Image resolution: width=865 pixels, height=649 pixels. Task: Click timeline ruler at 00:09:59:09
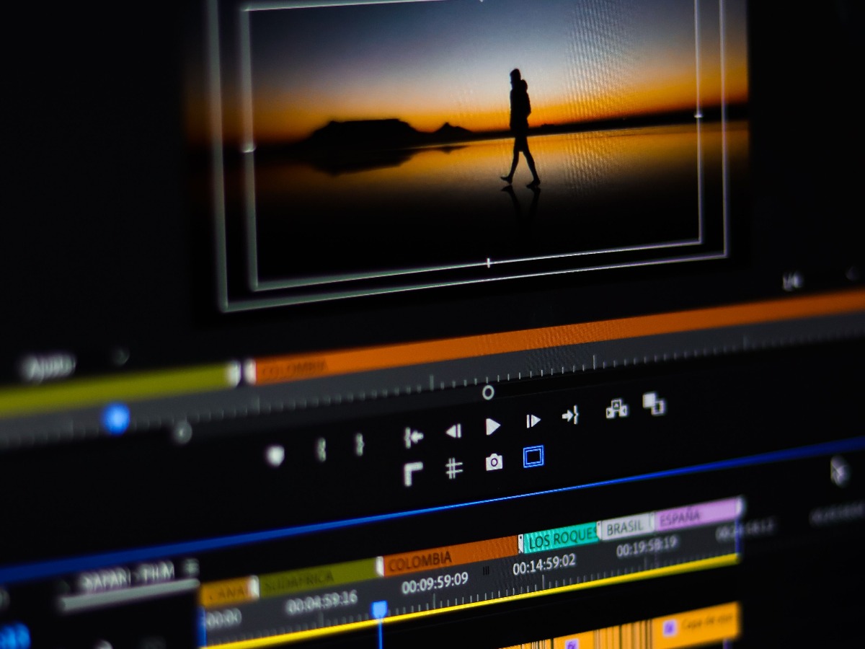pyautogui.click(x=435, y=583)
